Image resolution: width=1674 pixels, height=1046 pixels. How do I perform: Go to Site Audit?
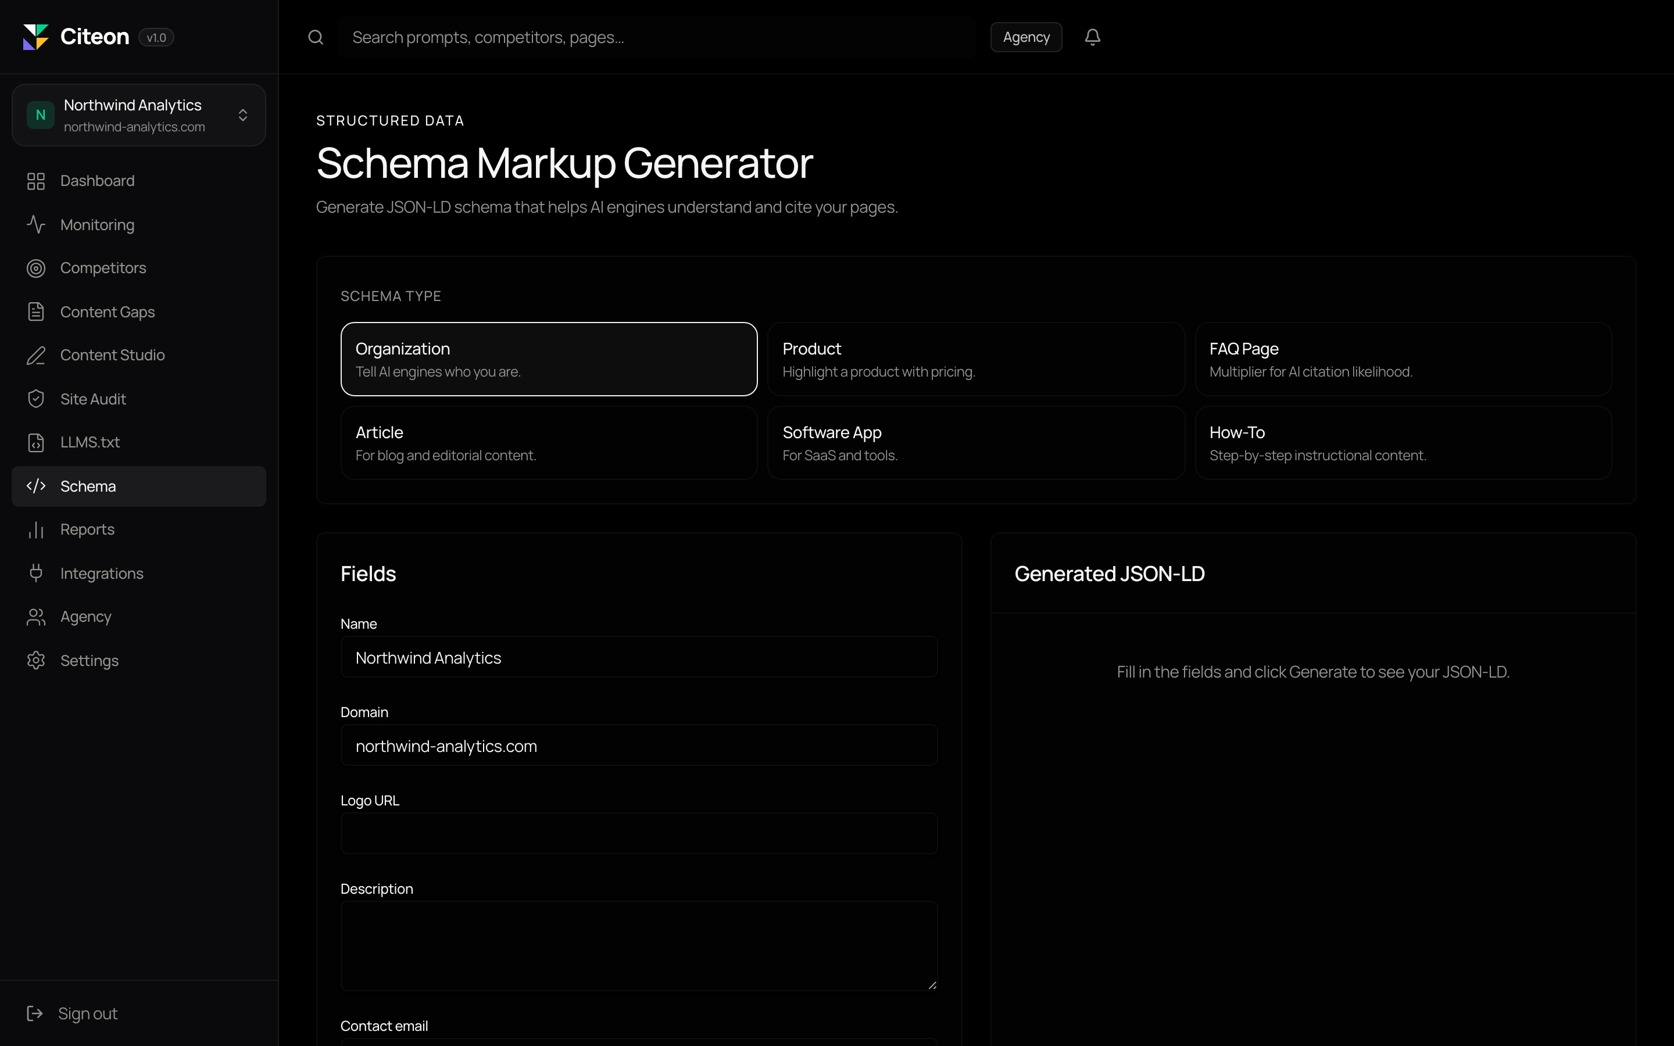tap(139, 399)
